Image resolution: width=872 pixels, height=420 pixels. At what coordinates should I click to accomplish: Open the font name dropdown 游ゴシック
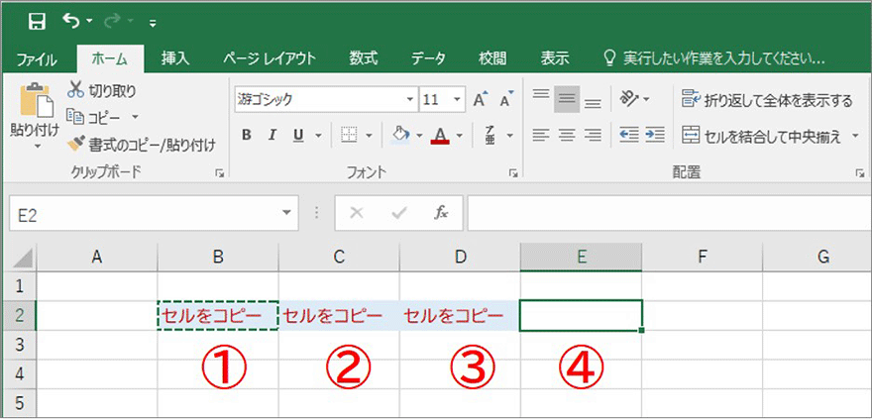tap(408, 100)
